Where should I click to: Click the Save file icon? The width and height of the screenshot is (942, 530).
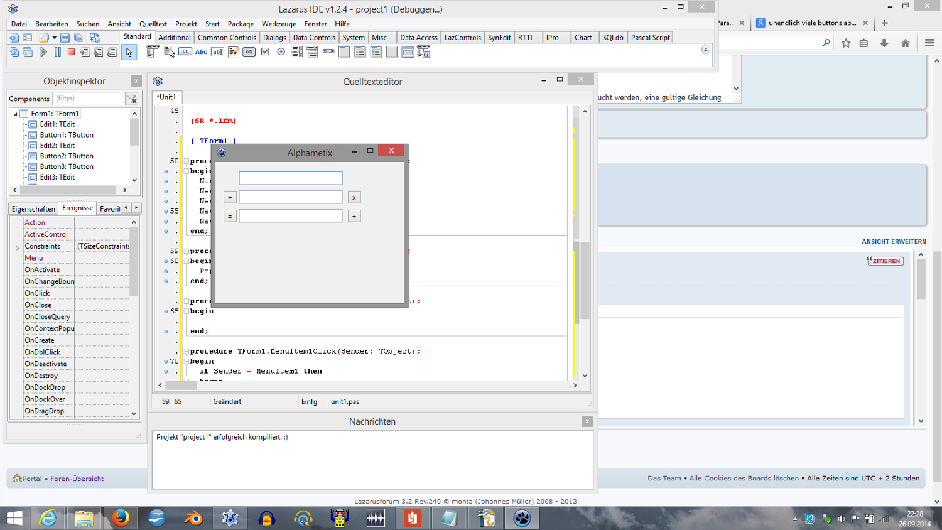65,38
